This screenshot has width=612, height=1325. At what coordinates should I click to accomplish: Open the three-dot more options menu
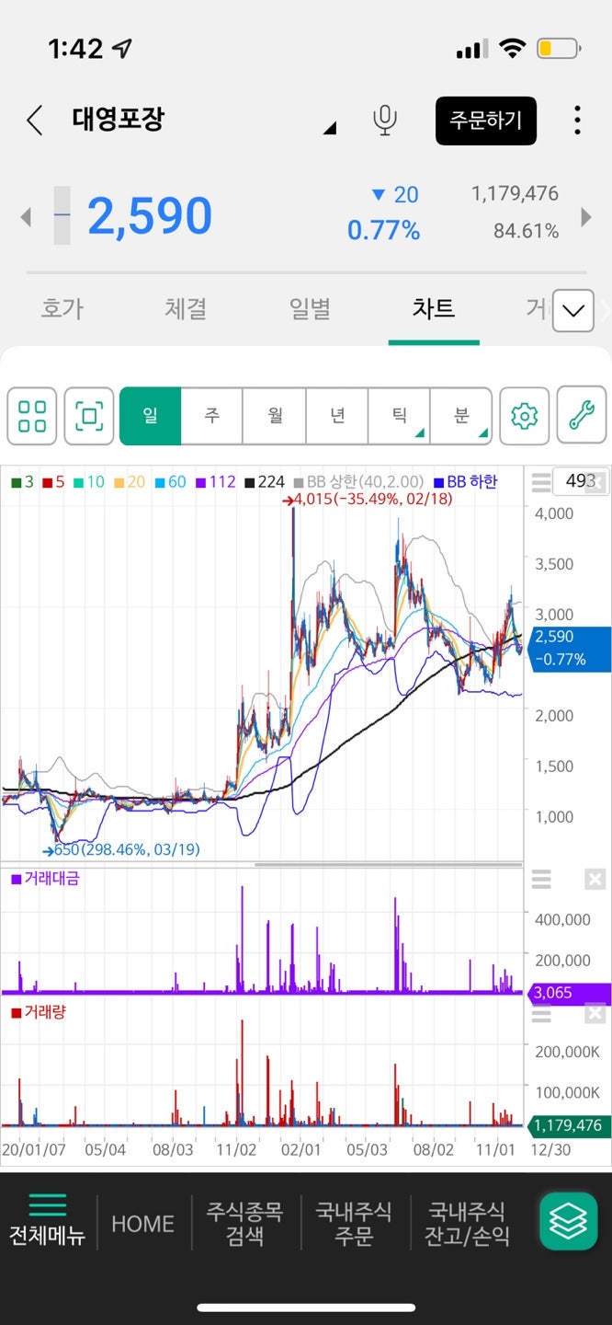tap(577, 121)
